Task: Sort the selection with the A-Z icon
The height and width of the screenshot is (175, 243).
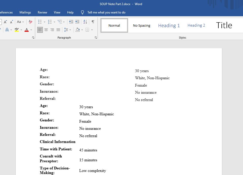Action: click(x=85, y=22)
